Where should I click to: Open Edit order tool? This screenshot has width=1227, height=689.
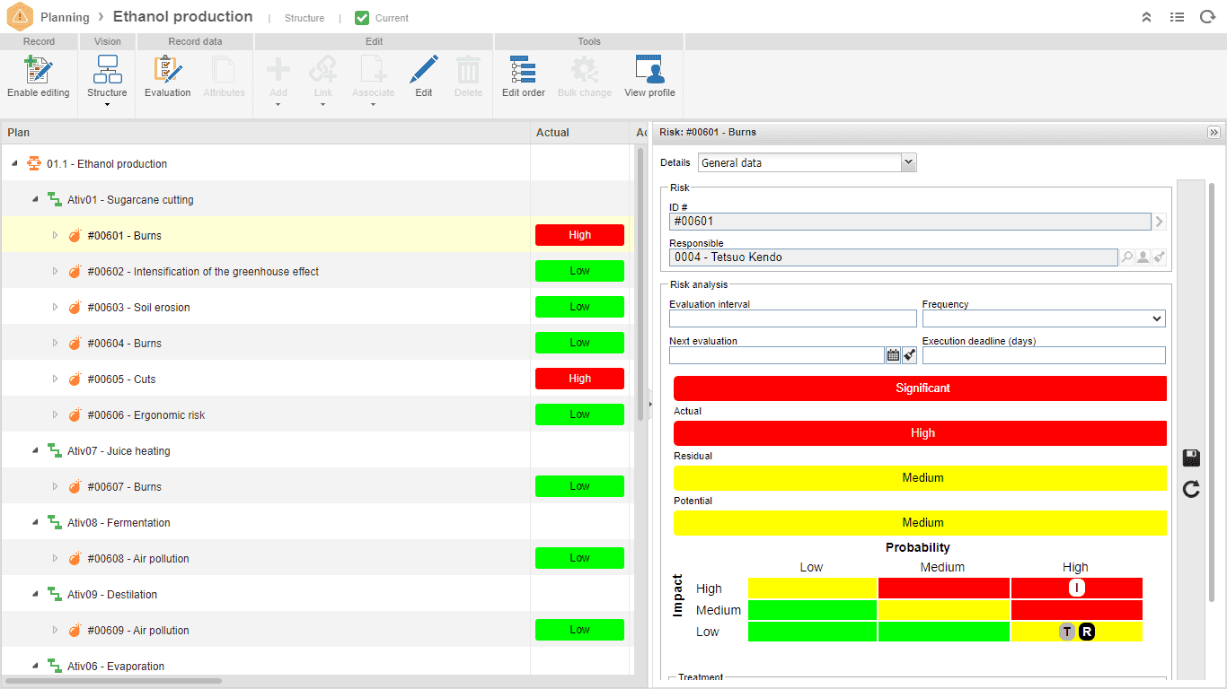click(523, 76)
